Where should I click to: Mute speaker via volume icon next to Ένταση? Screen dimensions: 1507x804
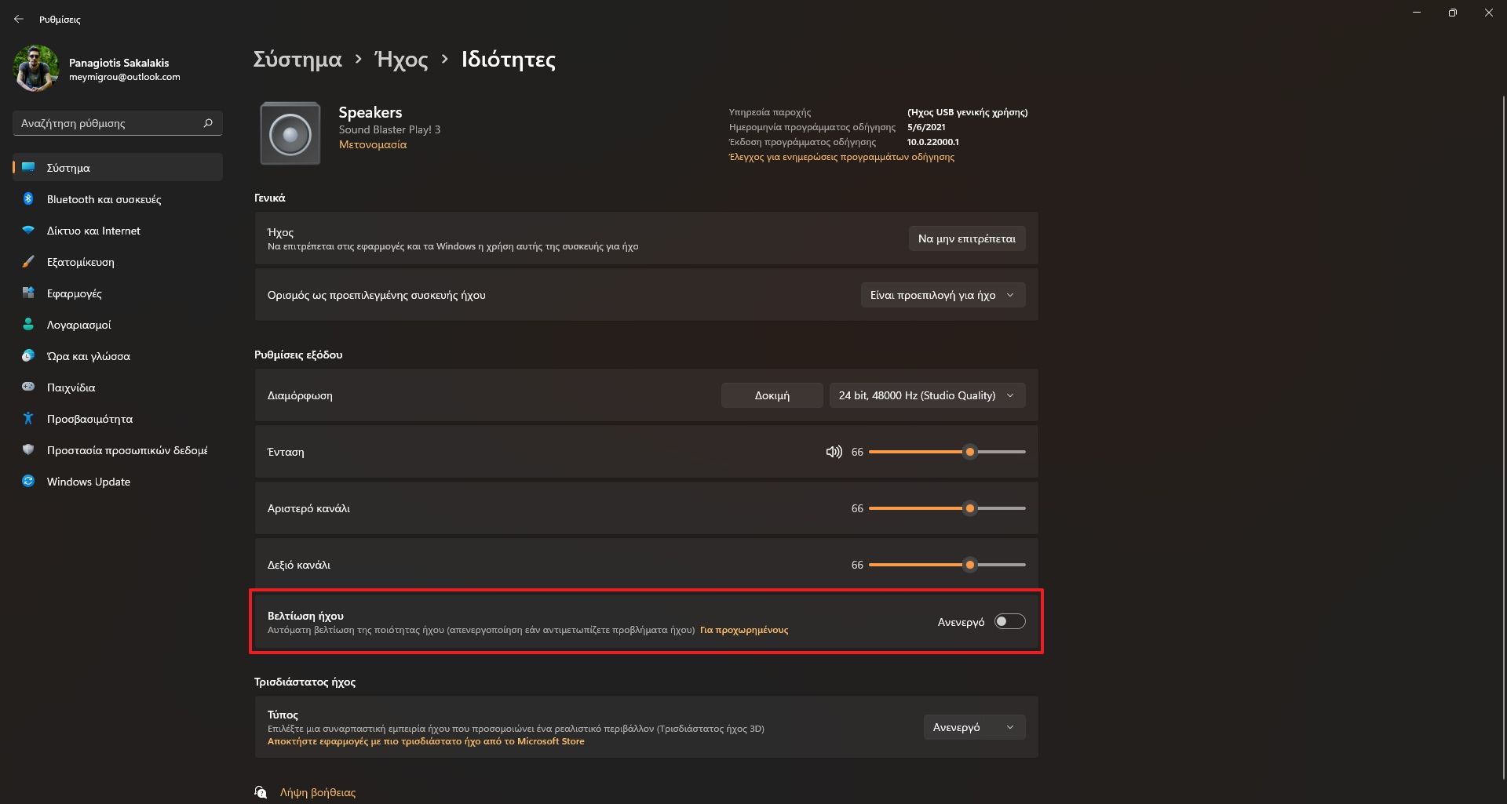(834, 452)
